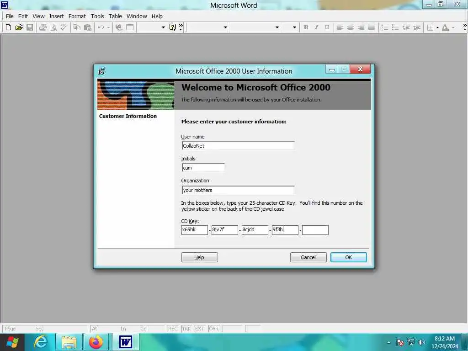468x351 pixels.
Task: Click the TRK indicator in status bar
Action: 186,329
